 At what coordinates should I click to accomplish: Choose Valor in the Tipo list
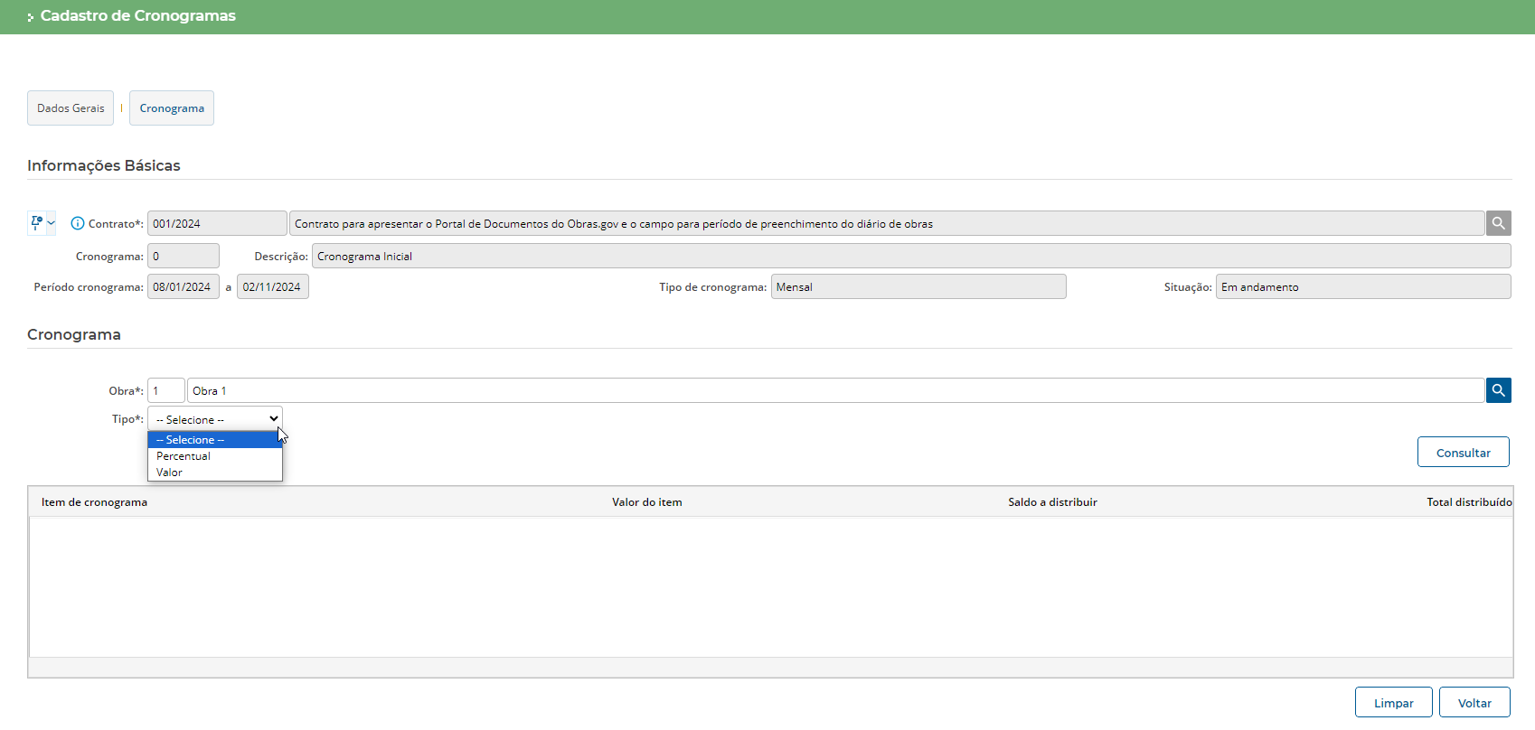(170, 473)
